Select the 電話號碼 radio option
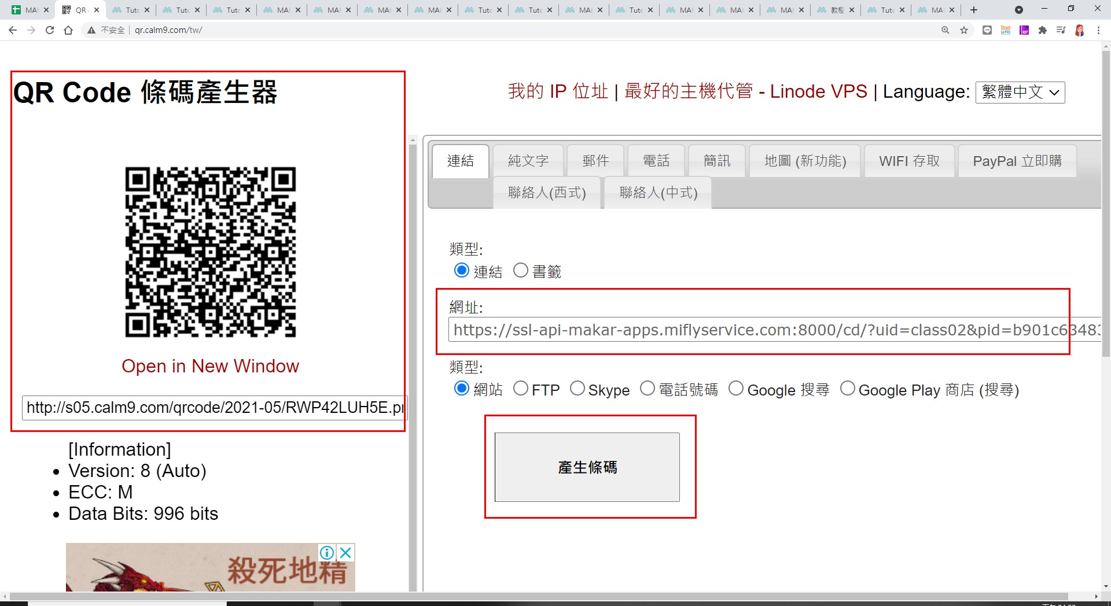The width and height of the screenshot is (1111, 606). [648, 389]
